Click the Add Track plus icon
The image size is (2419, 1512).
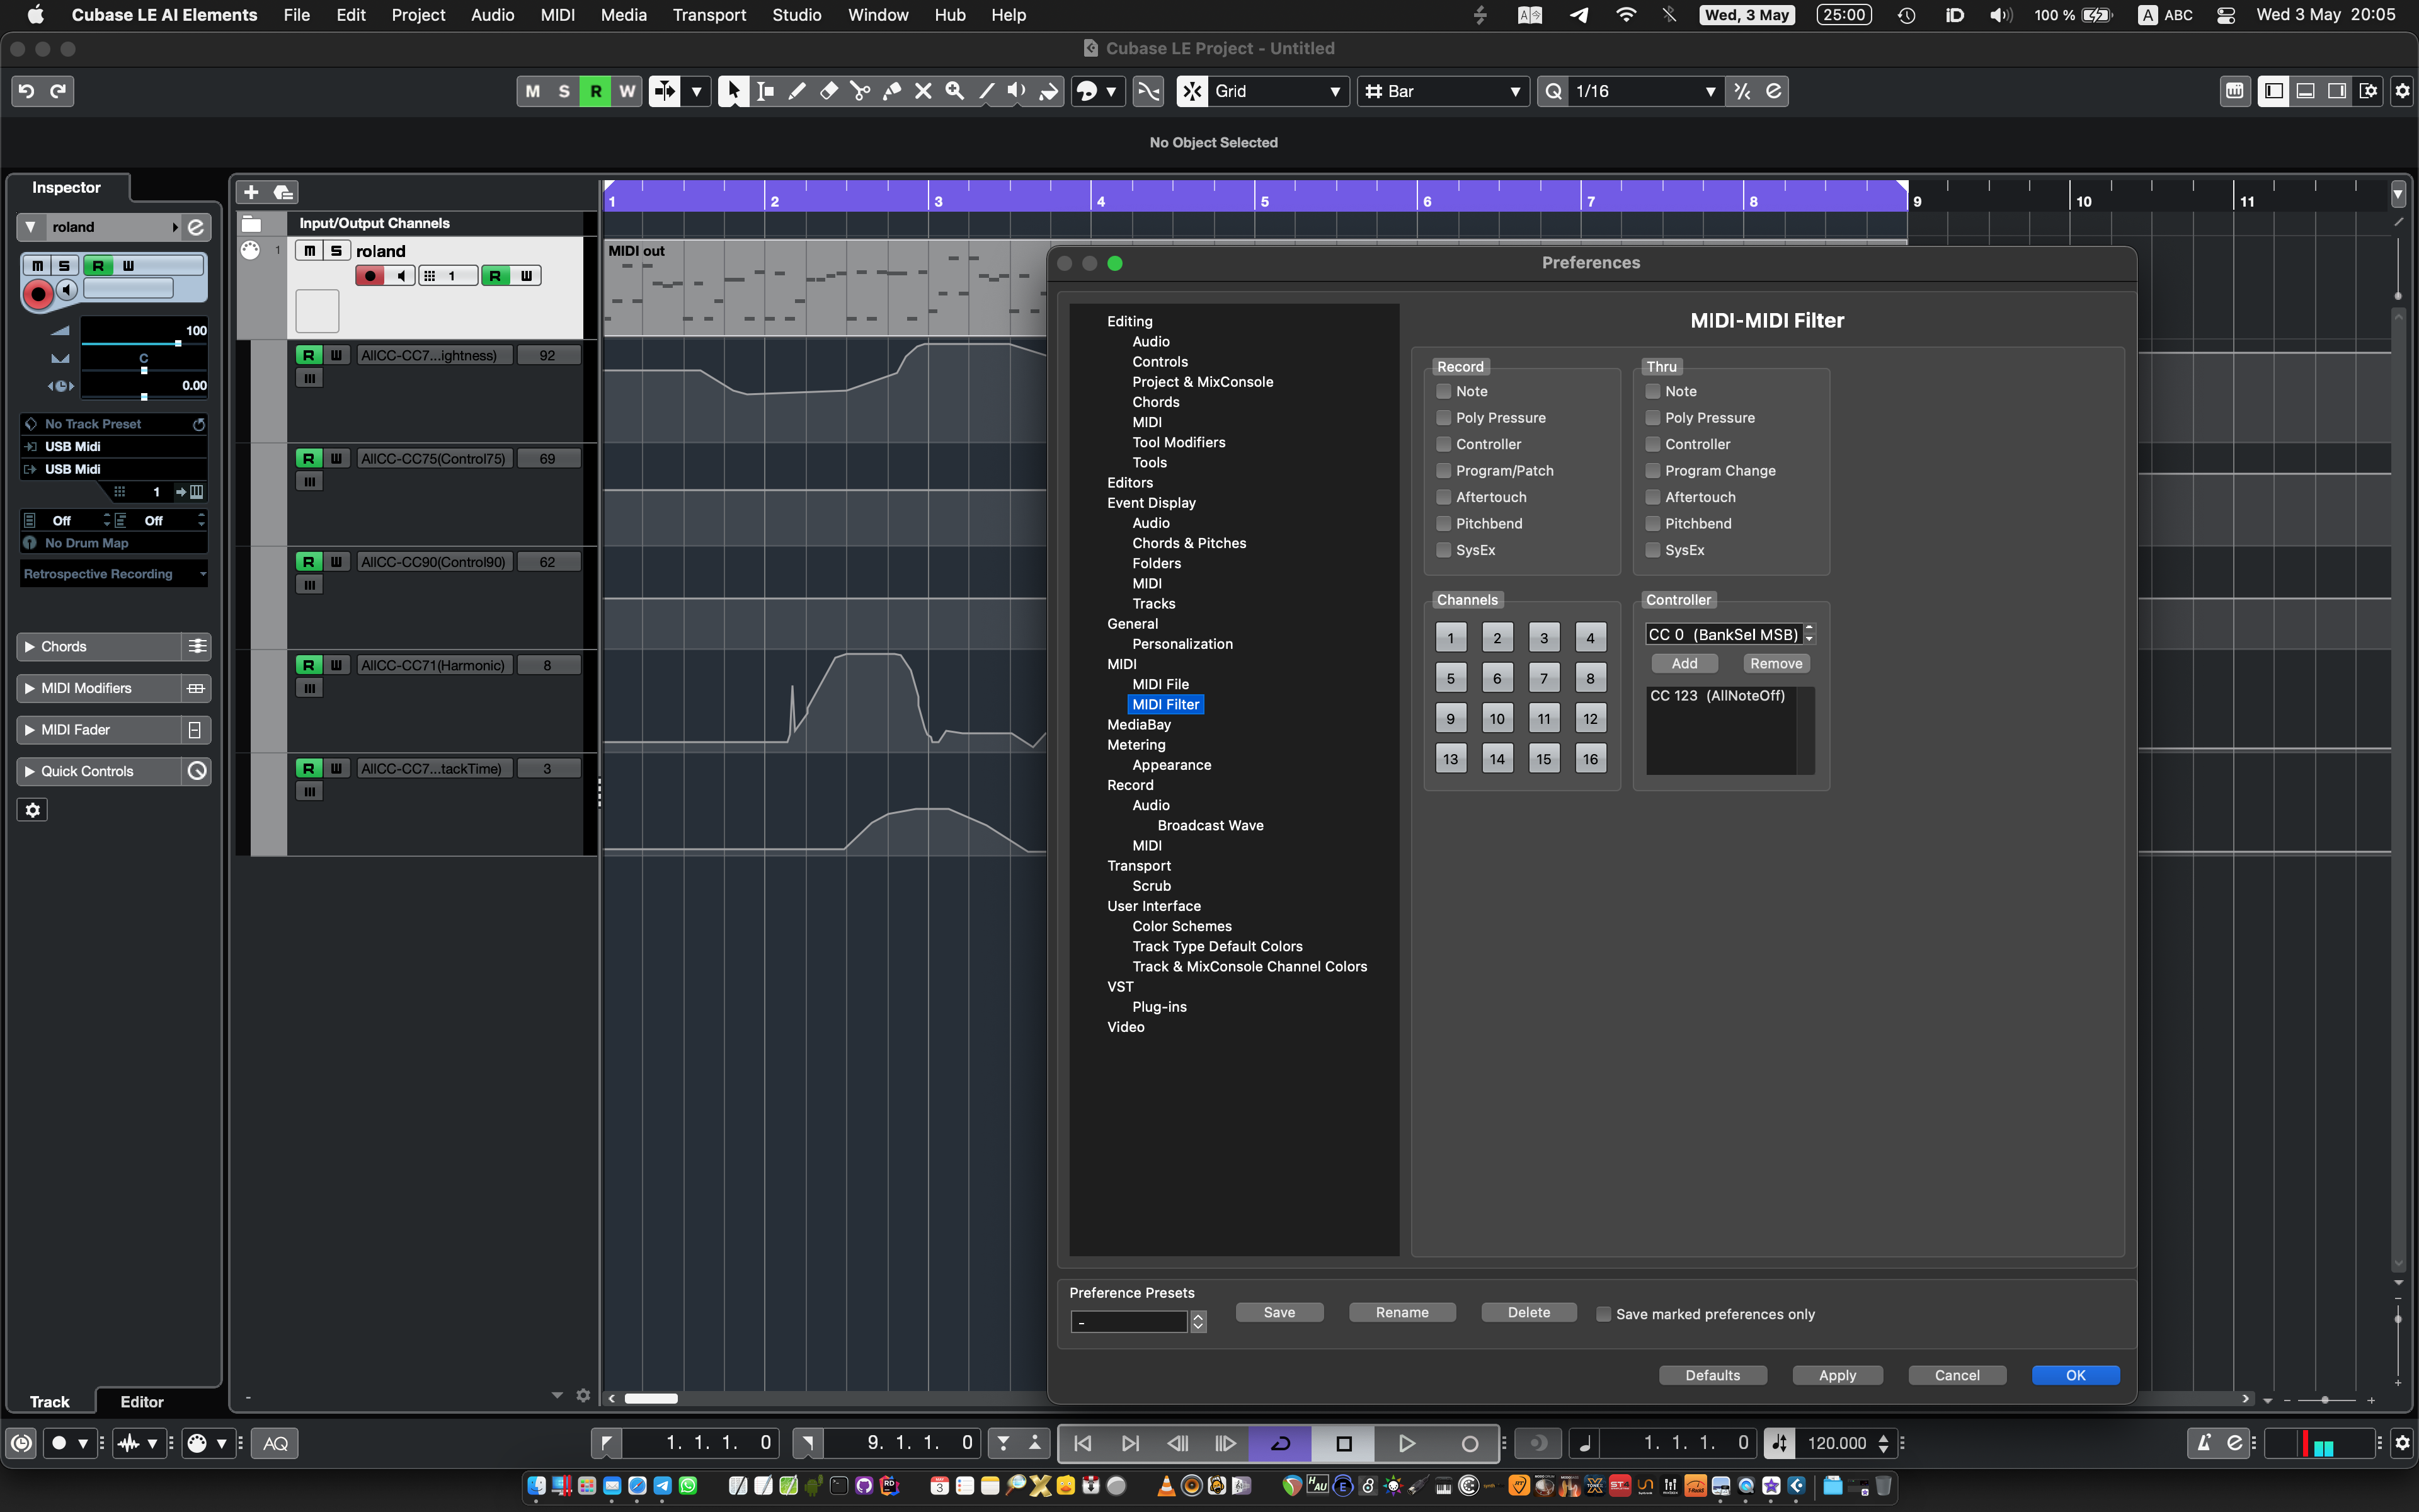252,192
